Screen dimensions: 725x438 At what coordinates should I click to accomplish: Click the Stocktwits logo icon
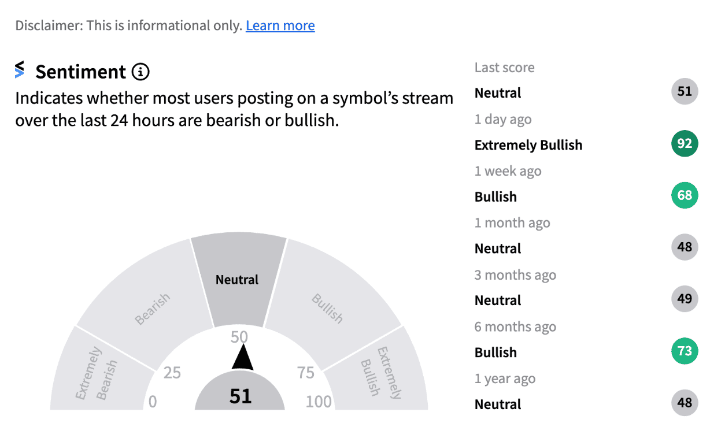tap(19, 70)
